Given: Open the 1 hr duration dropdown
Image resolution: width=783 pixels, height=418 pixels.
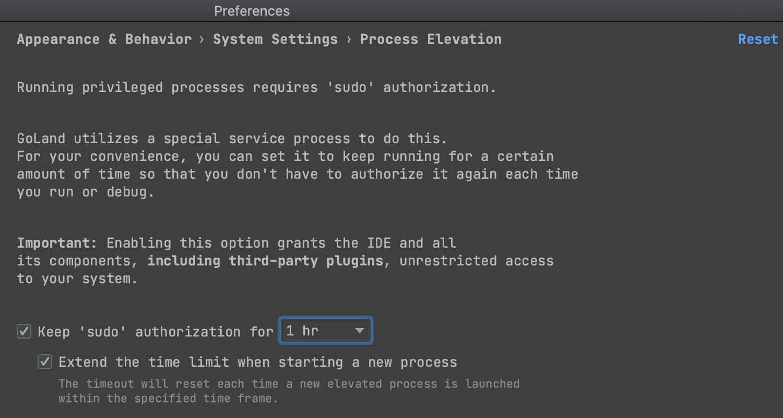Looking at the screenshot, I should tap(326, 330).
